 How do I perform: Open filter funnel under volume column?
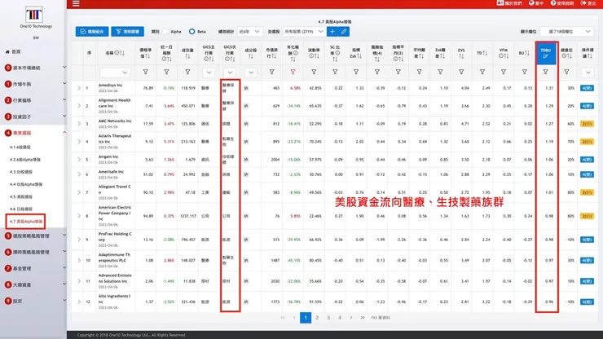[187, 72]
